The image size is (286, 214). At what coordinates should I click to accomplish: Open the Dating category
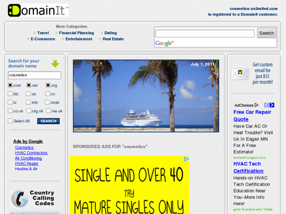pos(111,33)
